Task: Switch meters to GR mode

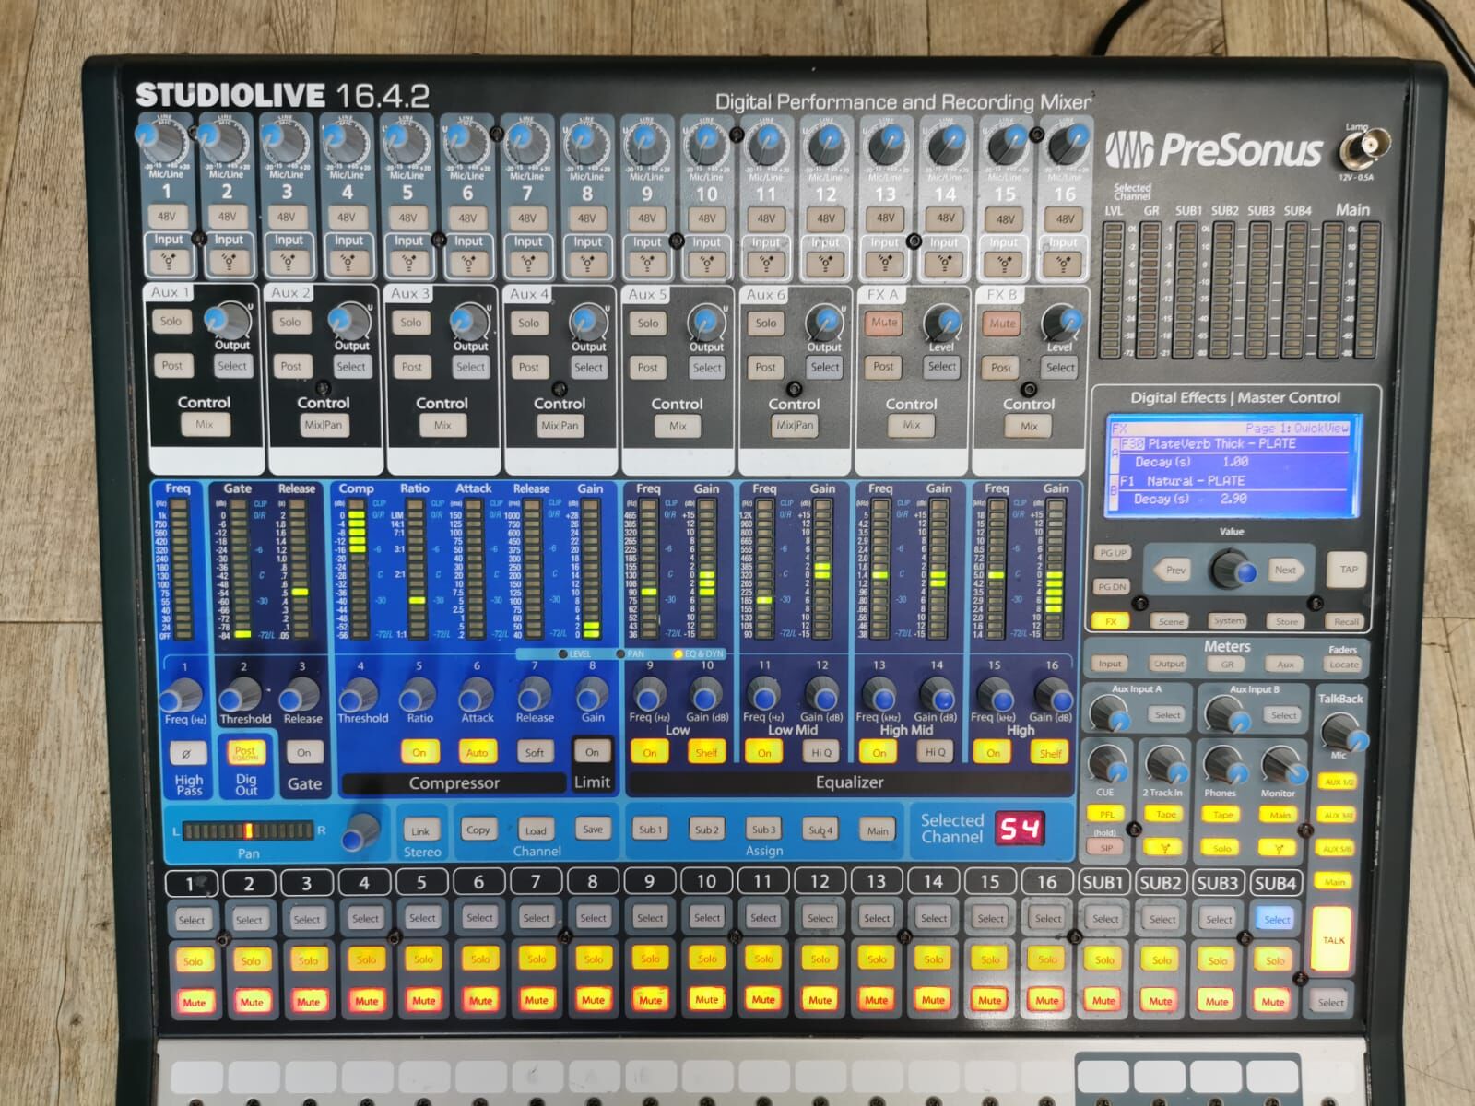Action: [x=1228, y=664]
